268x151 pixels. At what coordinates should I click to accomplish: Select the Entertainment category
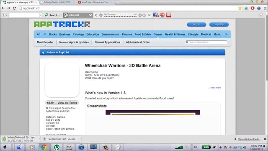111,34
